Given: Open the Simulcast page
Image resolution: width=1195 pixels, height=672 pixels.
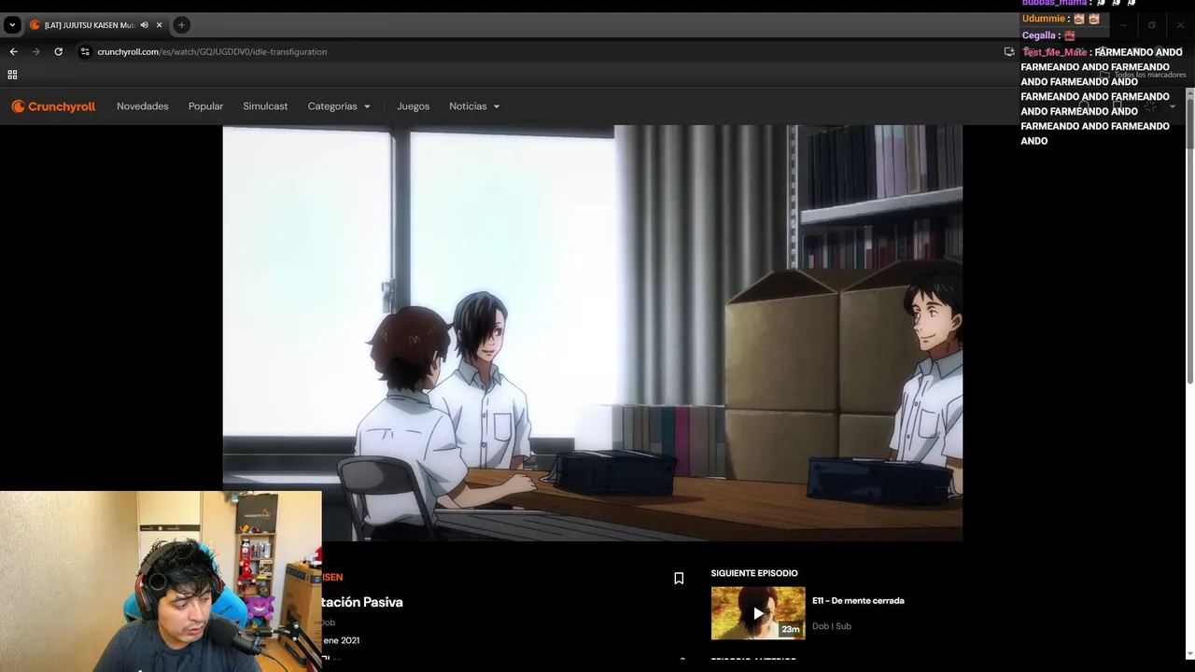Looking at the screenshot, I should coord(265,106).
